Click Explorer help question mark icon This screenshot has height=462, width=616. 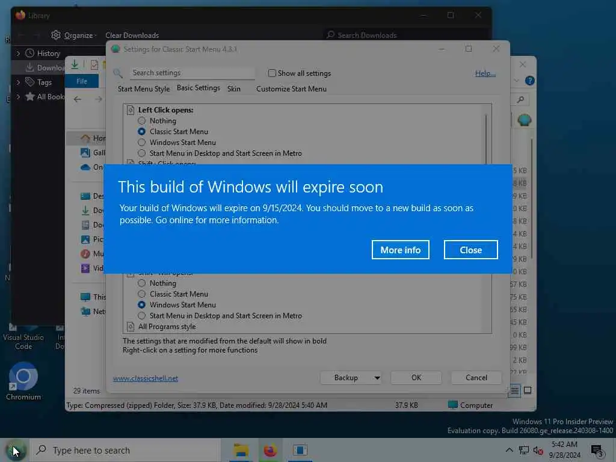click(529, 81)
